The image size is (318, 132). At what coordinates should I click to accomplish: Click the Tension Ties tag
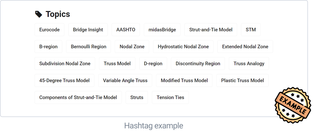[x=170, y=97]
